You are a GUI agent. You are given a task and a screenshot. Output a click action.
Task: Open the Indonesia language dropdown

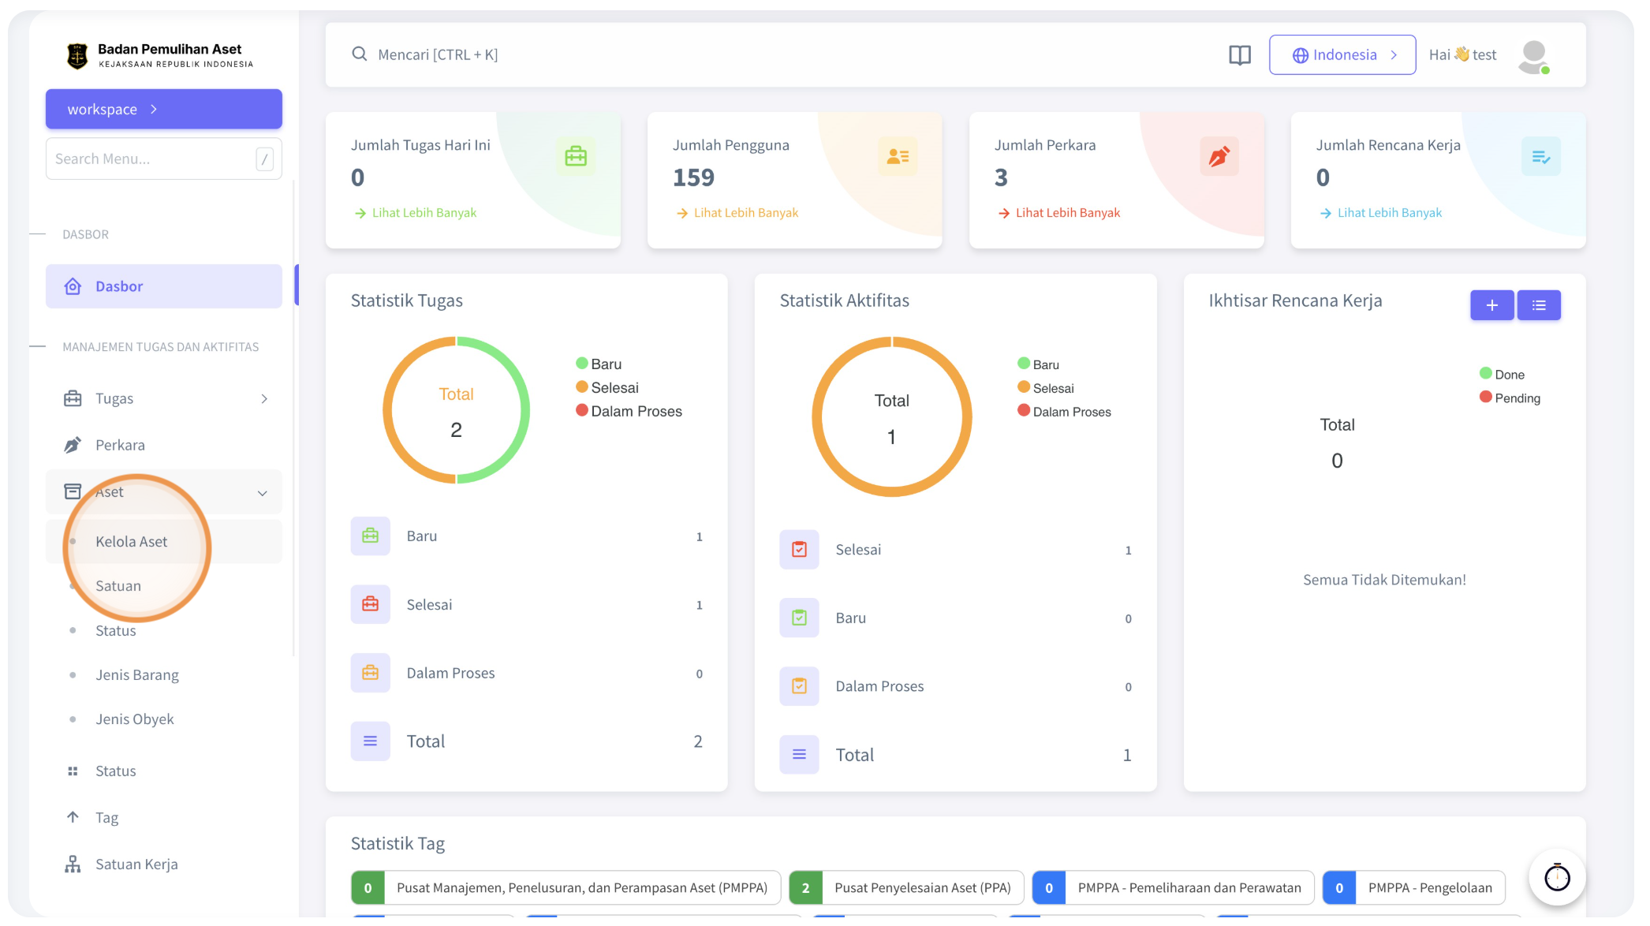[x=1342, y=55]
